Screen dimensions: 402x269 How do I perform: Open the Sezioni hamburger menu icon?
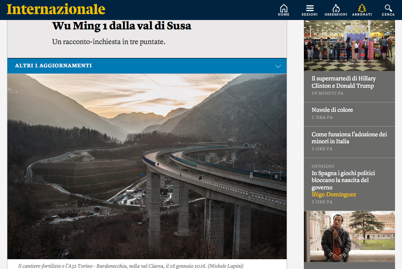(310, 8)
